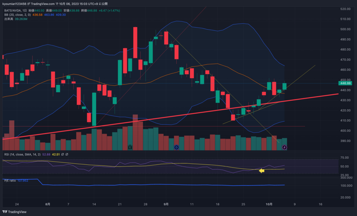357x216 pixels.
Task: Click the 9月 date axis label
Action: click(166, 204)
